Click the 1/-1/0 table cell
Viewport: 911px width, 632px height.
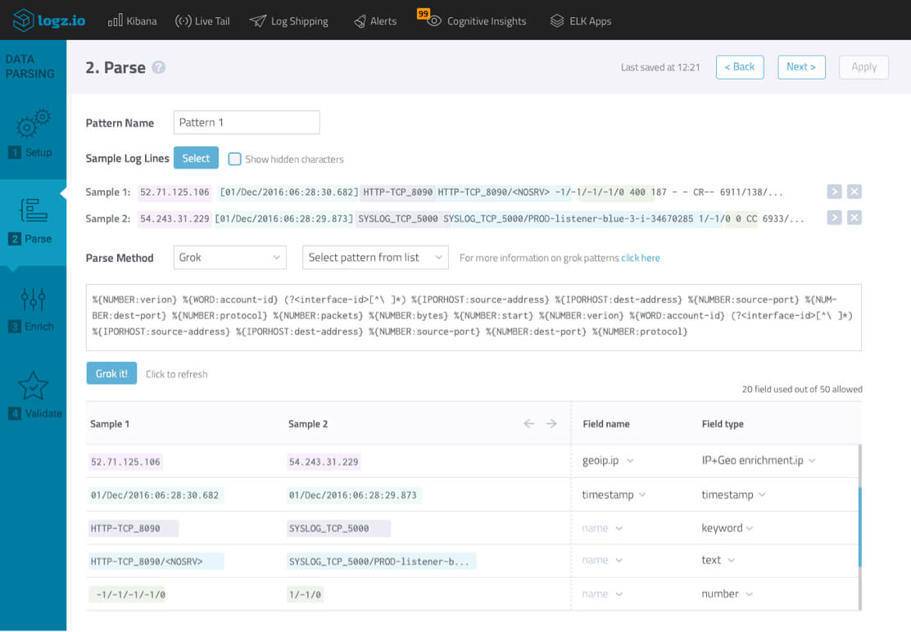305,594
